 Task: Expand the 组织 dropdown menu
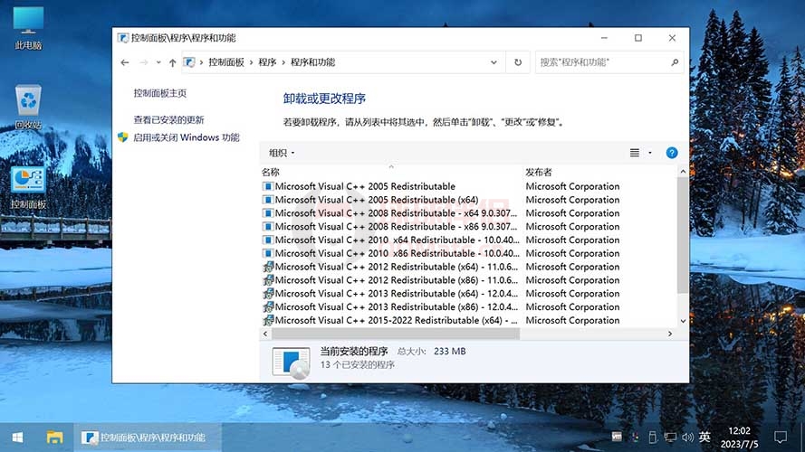point(282,153)
